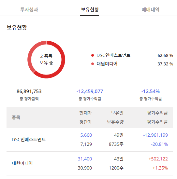The height and width of the screenshot is (179, 177).
Task: Open the DSC인베스트먼트 table row name
Action: [x=29, y=140]
